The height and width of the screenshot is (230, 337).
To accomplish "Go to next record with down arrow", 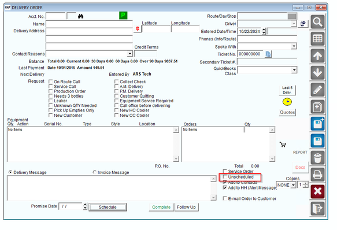I will point(317,73).
